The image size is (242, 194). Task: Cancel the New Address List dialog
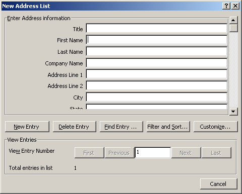(x=219, y=184)
